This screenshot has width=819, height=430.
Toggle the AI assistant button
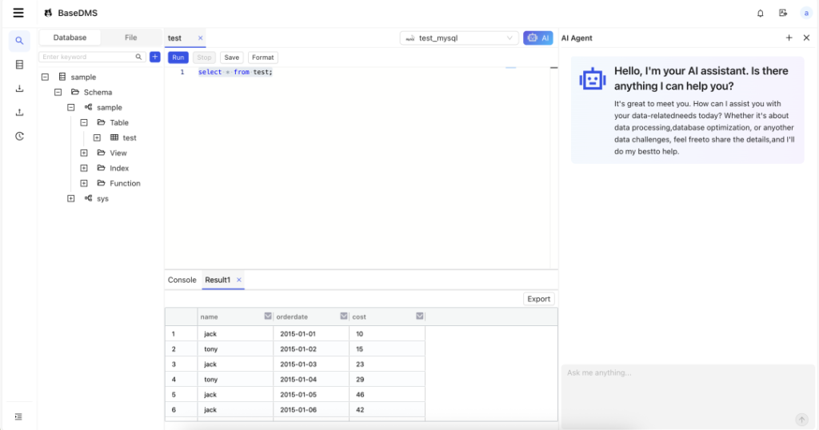[537, 38]
